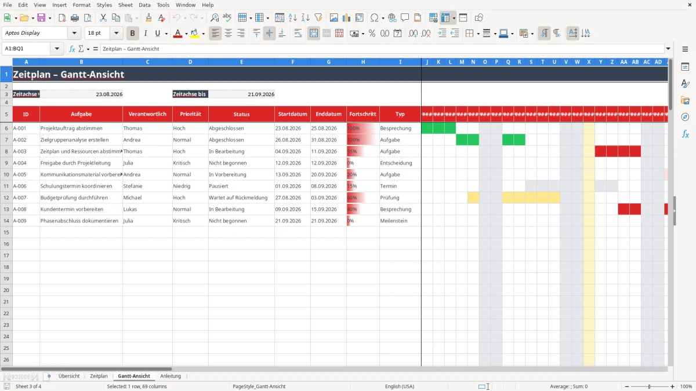The height and width of the screenshot is (391, 696).
Task: Export directly as PDF
Action: tap(62, 18)
